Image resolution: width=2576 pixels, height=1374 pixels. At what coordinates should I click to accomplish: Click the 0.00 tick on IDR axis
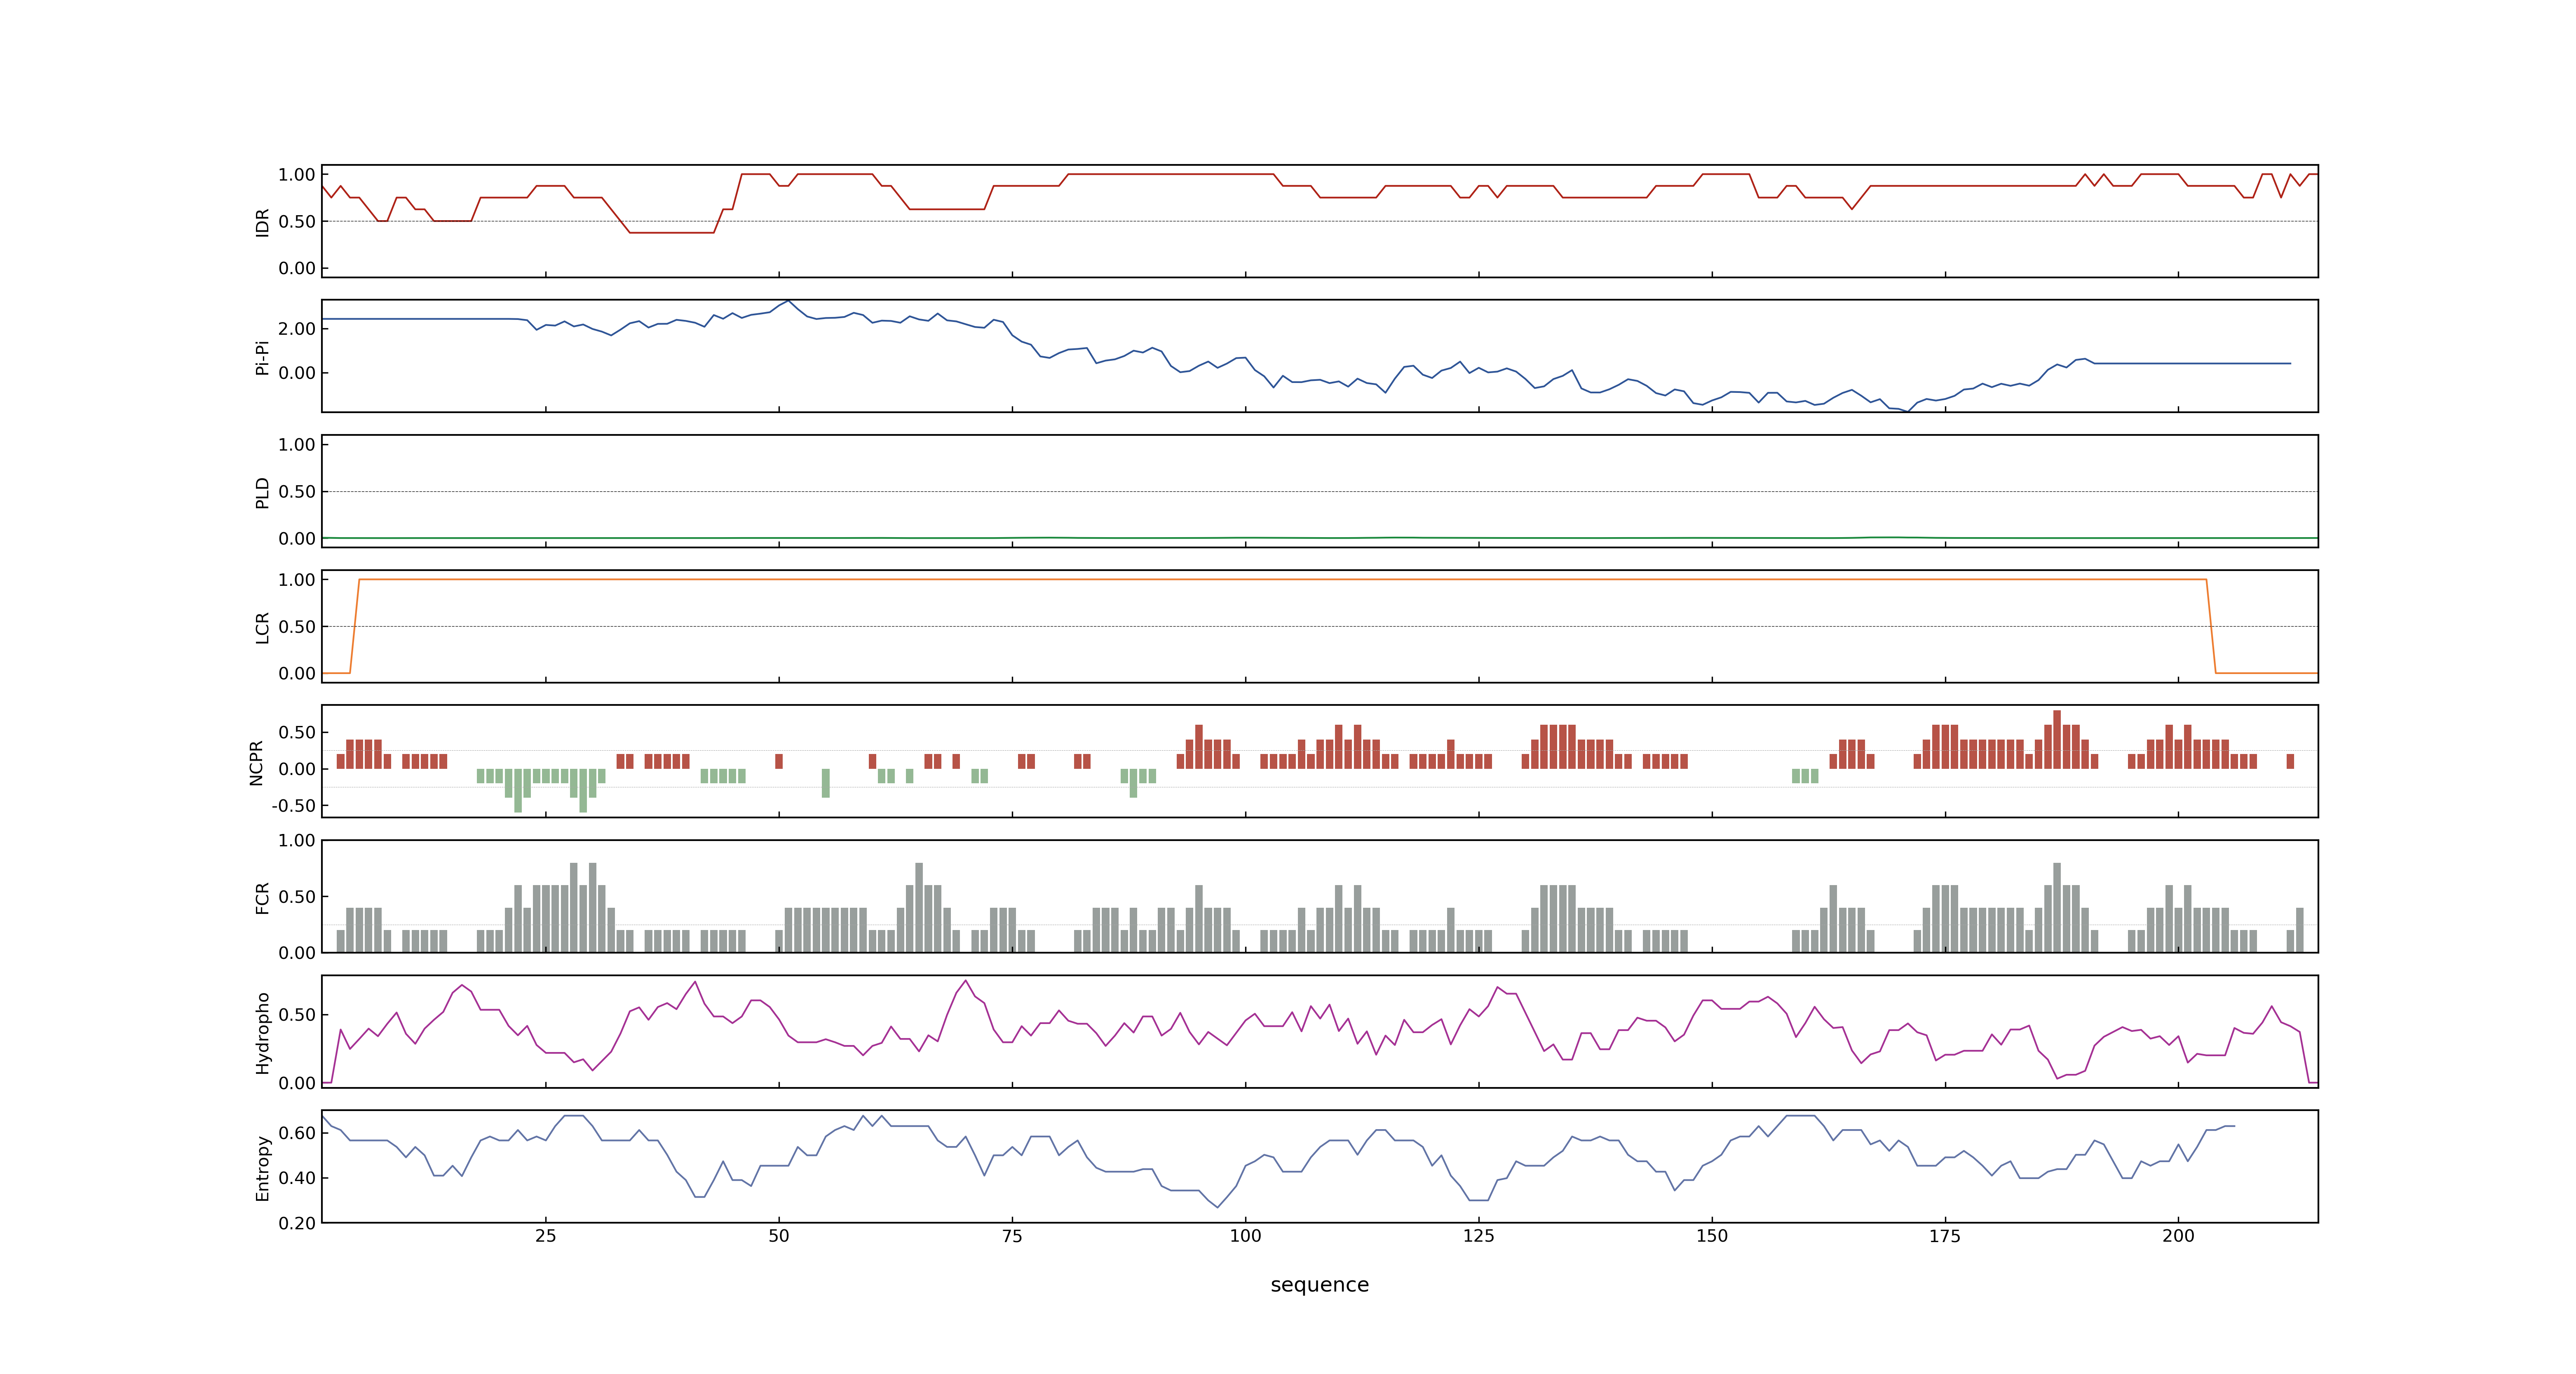coord(297,268)
